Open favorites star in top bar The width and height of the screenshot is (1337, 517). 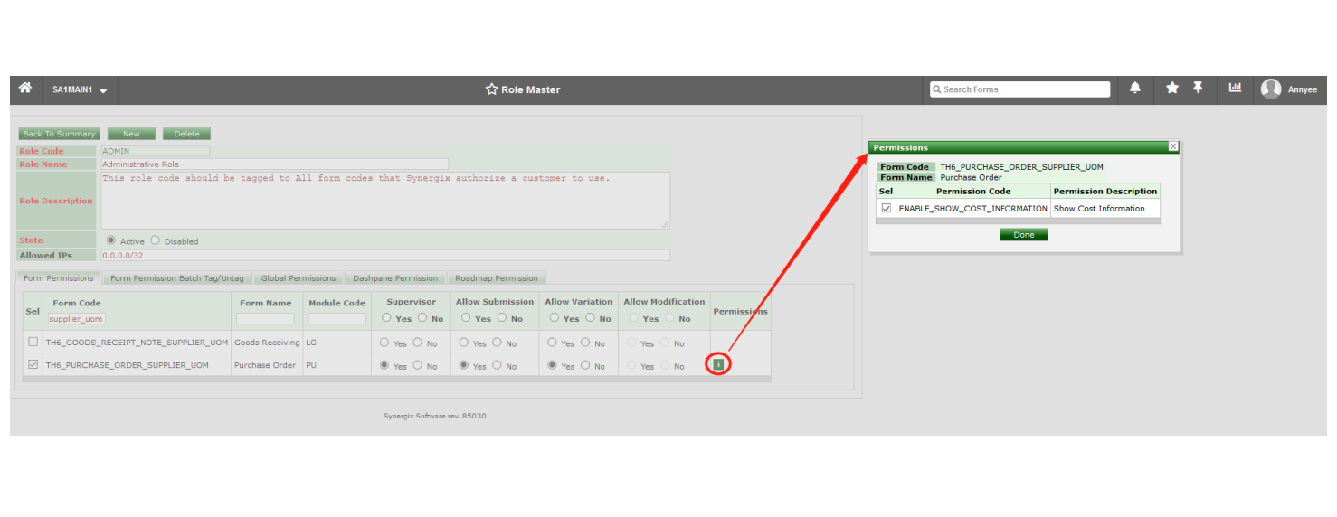[1172, 89]
